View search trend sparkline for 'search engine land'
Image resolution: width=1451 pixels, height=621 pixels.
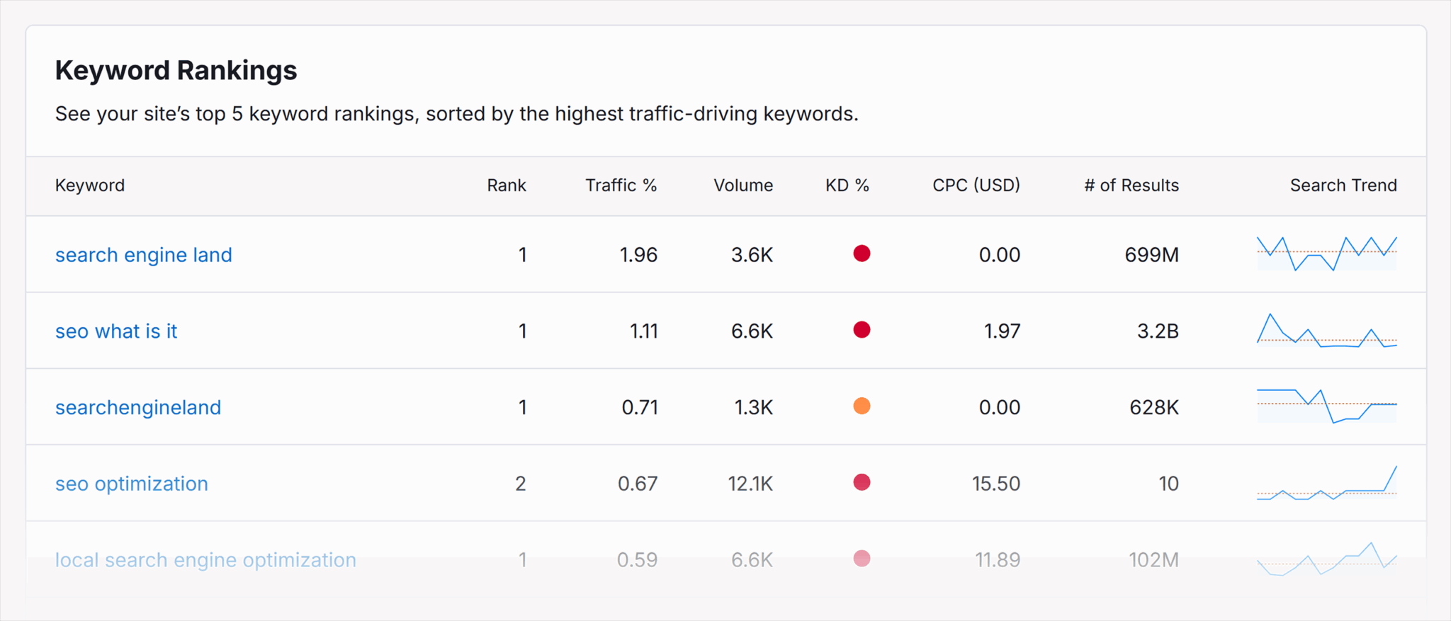[1326, 254]
